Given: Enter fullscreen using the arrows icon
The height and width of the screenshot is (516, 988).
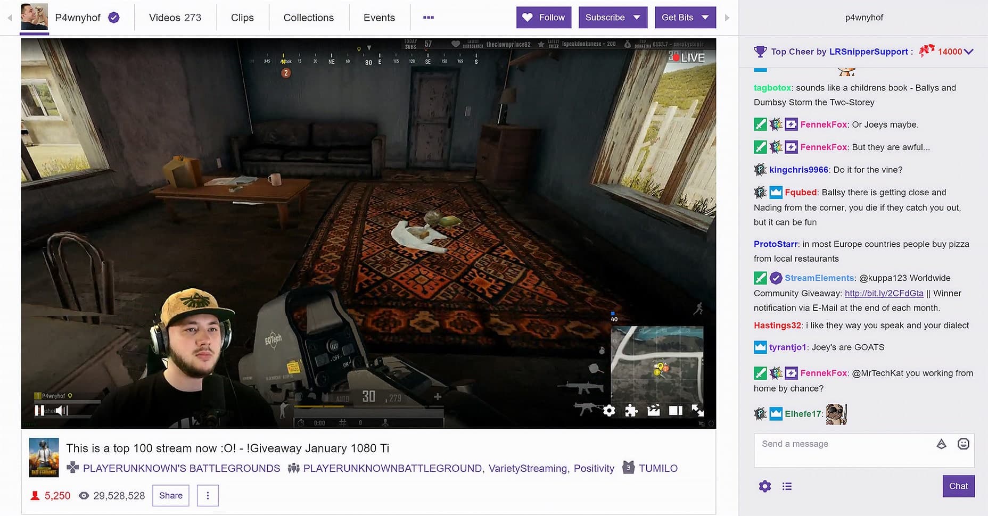Looking at the screenshot, I should coord(697,410).
